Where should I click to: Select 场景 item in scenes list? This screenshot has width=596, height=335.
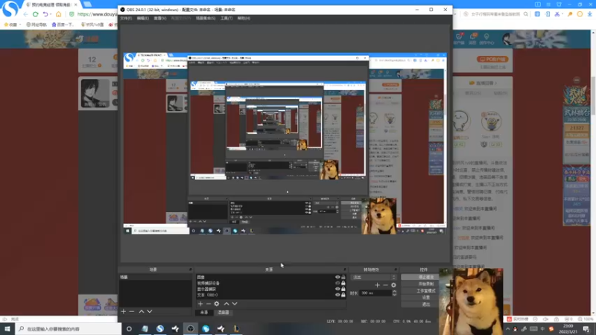(x=155, y=277)
